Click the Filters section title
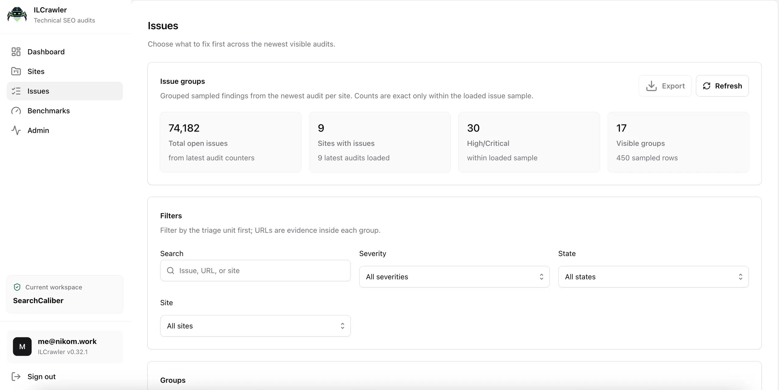Viewport: 779px width, 390px height. tap(171, 216)
